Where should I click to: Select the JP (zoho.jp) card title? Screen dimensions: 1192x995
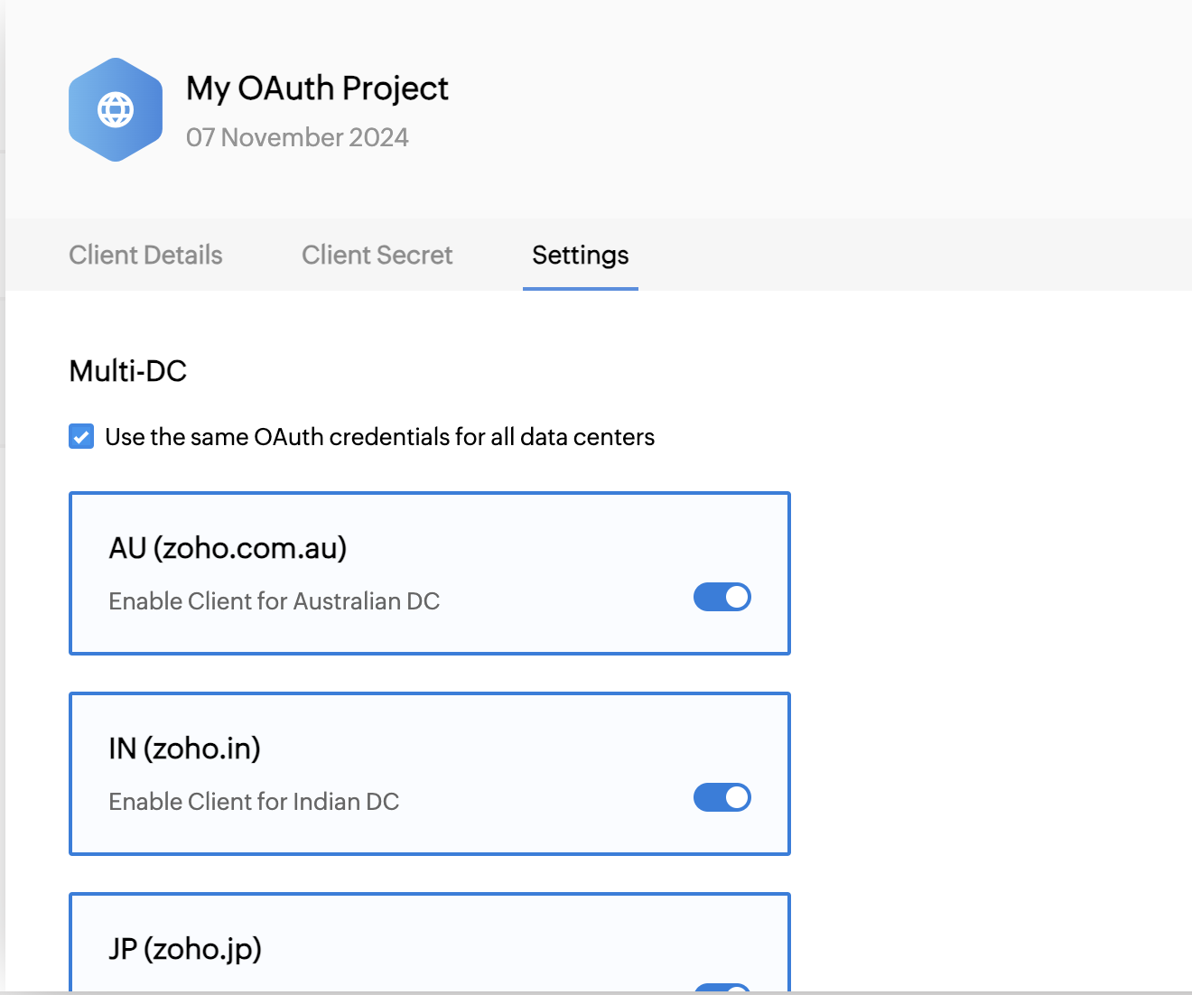coord(185,949)
